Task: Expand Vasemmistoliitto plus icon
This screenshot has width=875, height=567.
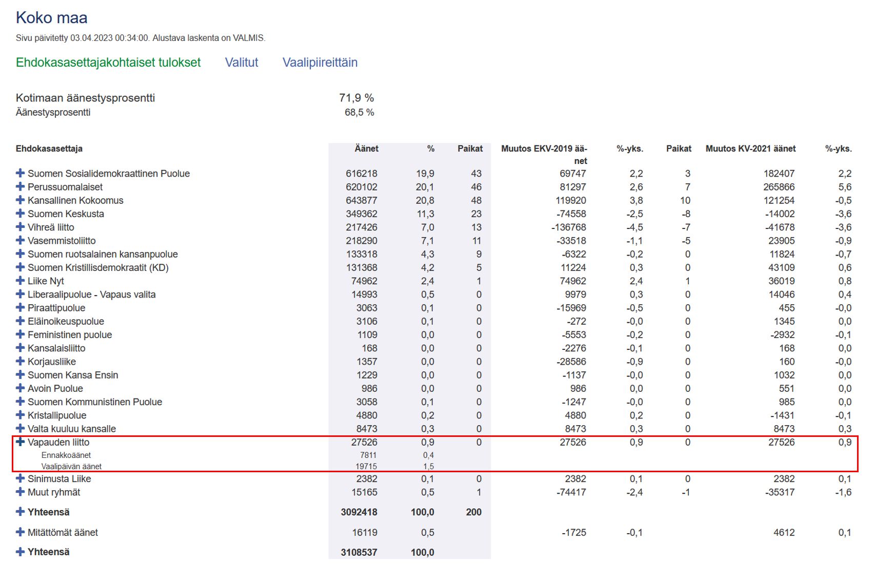Action: click(x=20, y=240)
